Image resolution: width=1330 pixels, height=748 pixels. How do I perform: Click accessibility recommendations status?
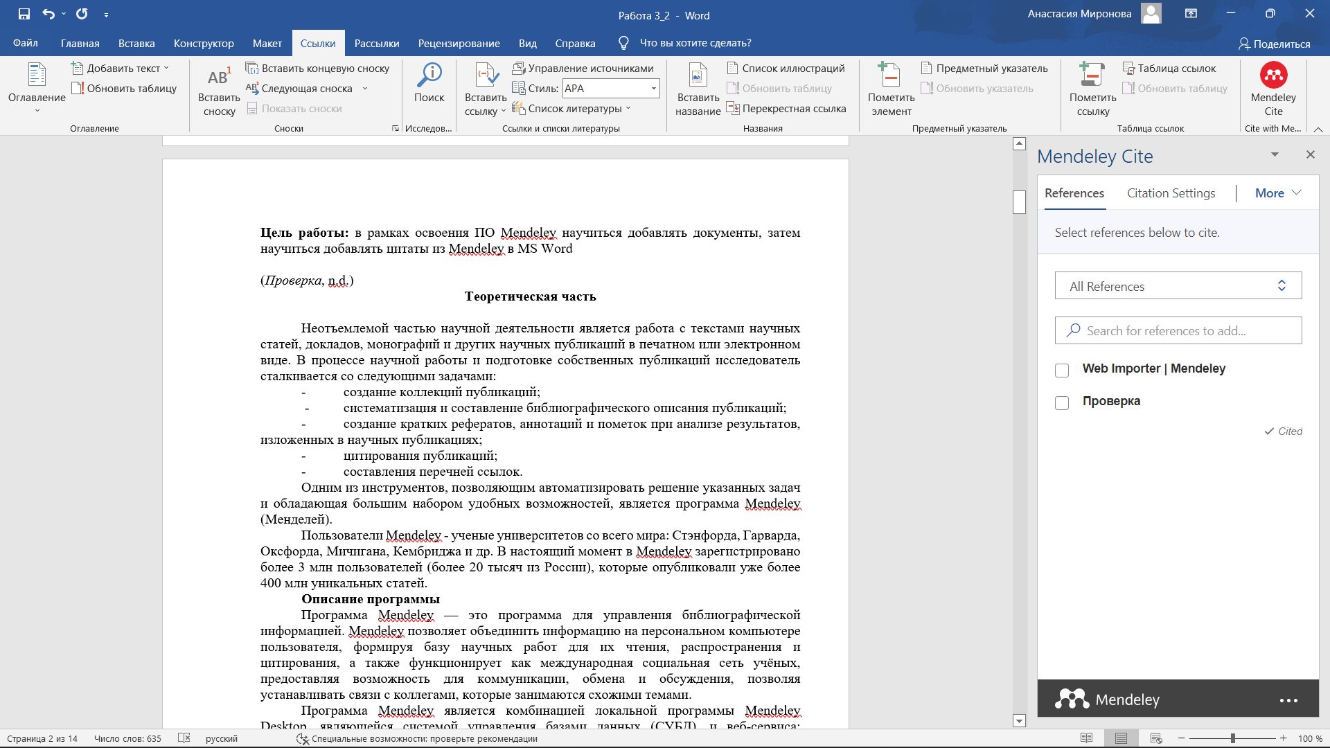[x=417, y=738]
